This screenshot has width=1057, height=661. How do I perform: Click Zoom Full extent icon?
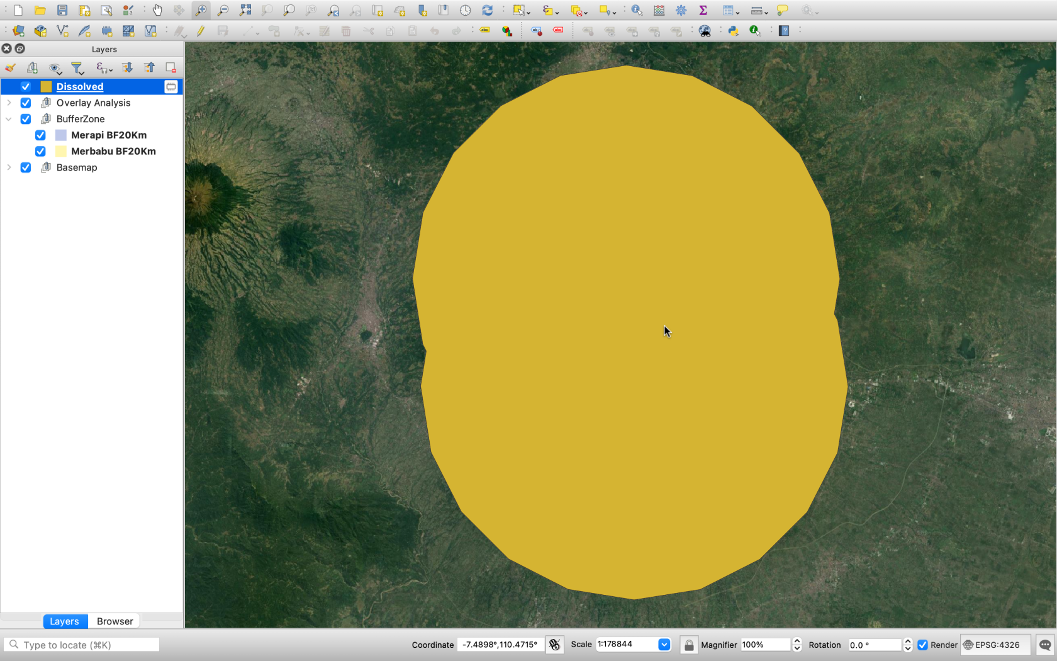[245, 10]
